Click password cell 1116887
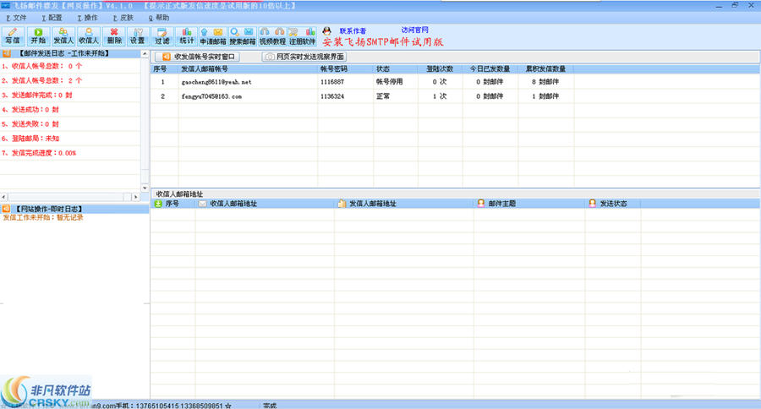The height and width of the screenshot is (409, 761). (x=332, y=82)
